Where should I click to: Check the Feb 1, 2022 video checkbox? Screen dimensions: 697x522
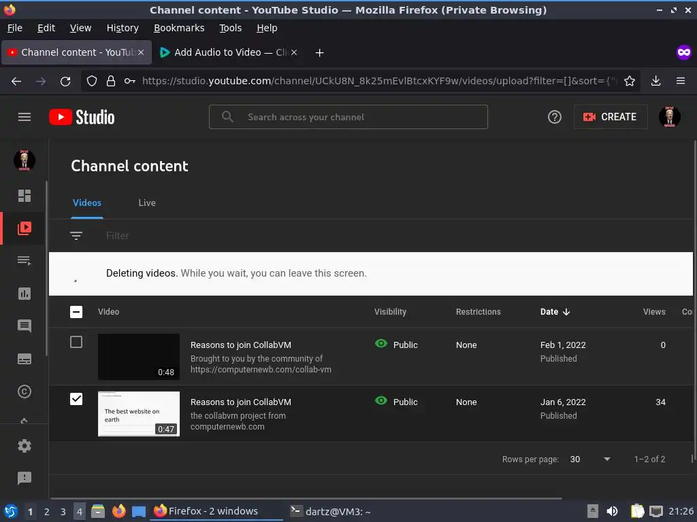pos(76,342)
